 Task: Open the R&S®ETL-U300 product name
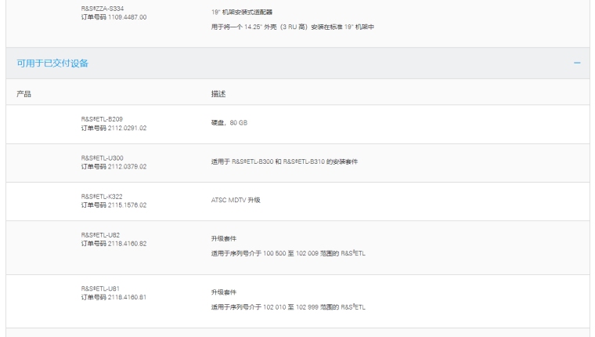102,158
